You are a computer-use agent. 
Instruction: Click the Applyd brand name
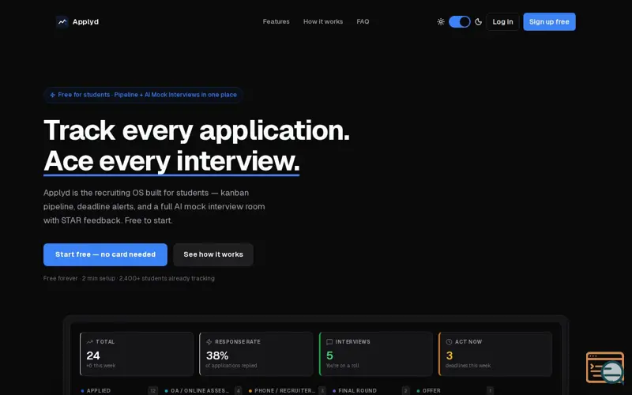[x=85, y=22]
